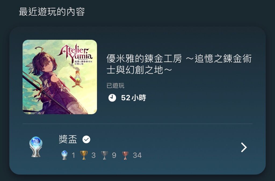This screenshot has height=181, width=275.
Task: Select the gold trophy icon
Action: pos(84,155)
